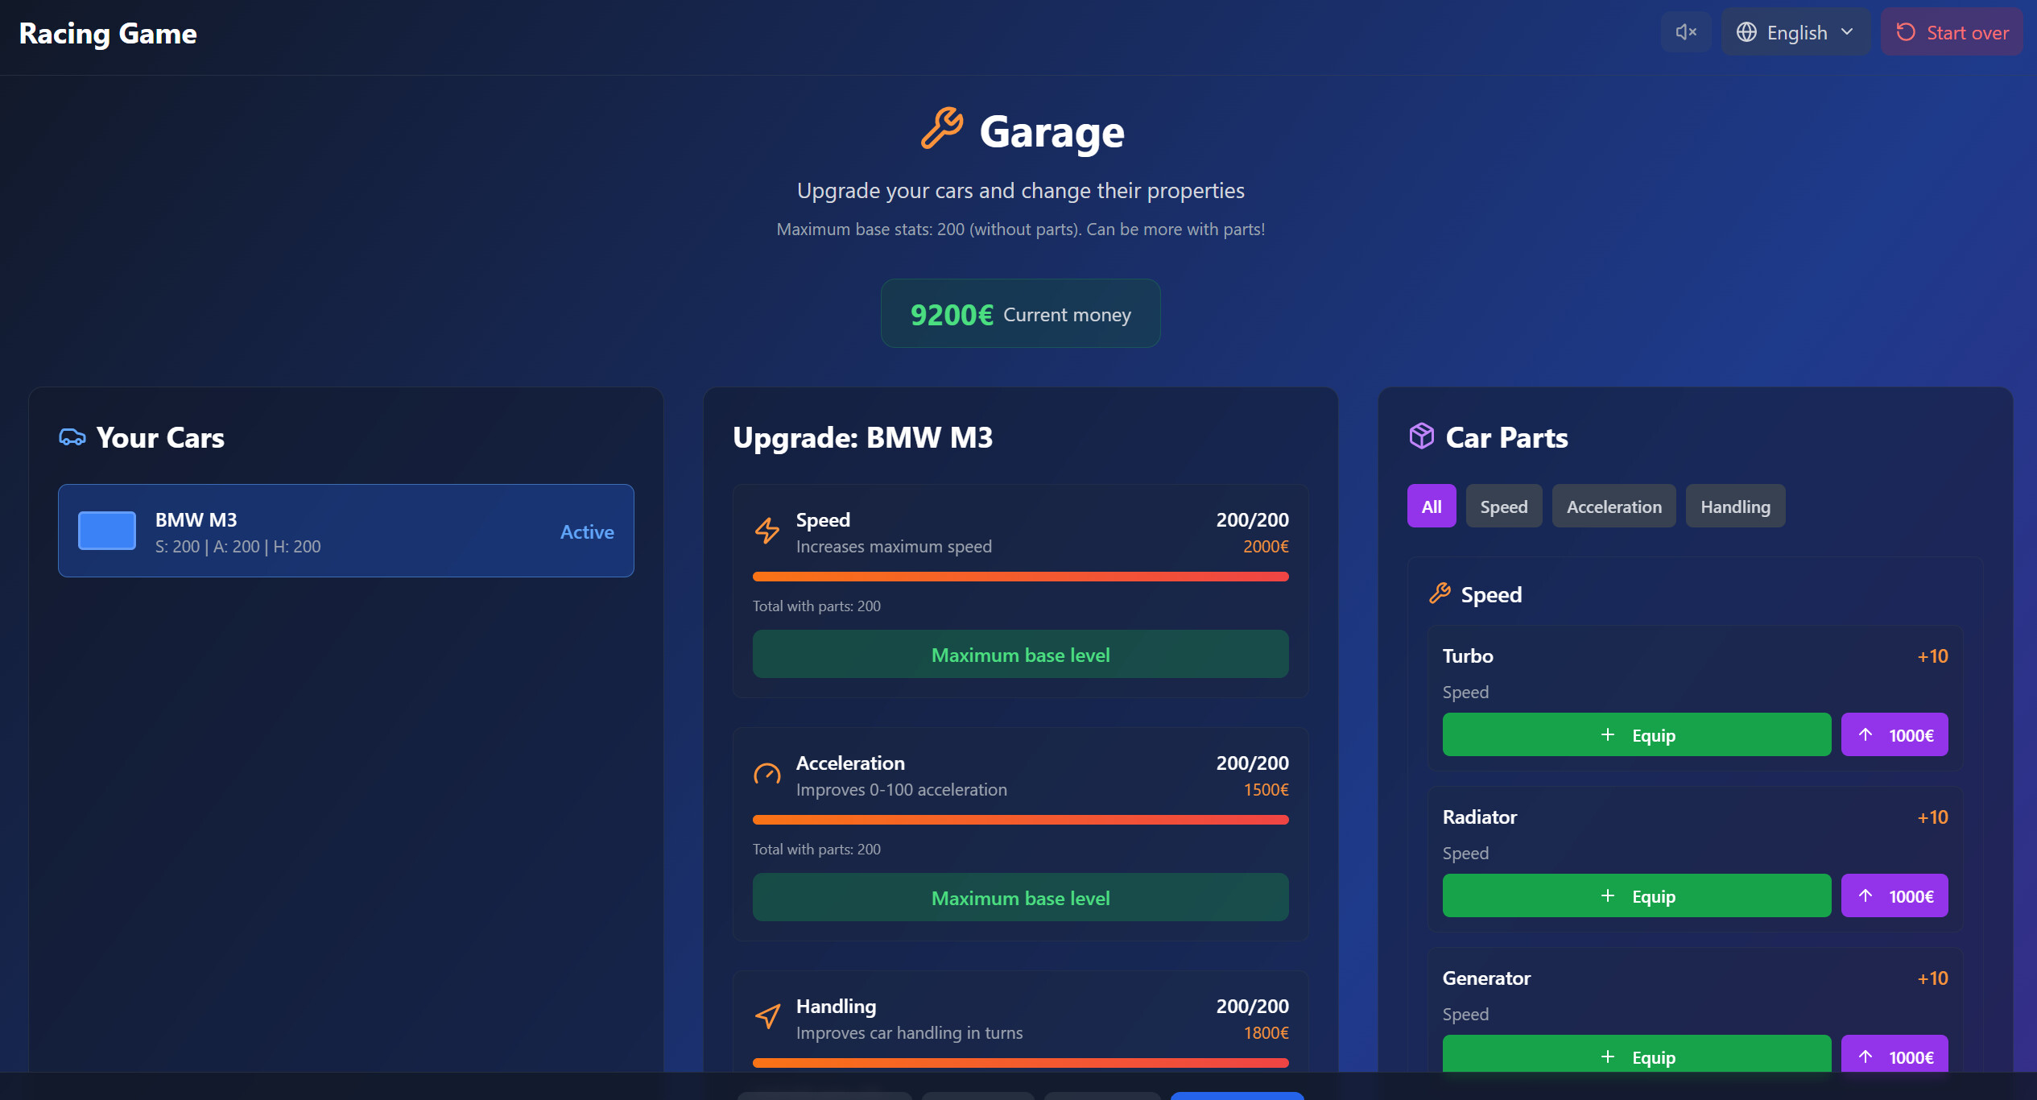Image resolution: width=2037 pixels, height=1100 pixels.
Task: Filter parts by Acceleration
Action: pos(1613,507)
